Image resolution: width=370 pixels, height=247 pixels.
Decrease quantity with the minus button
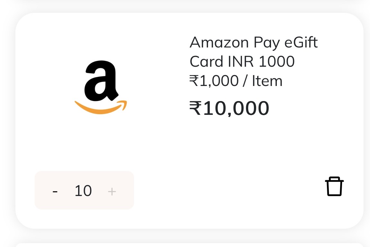[55, 191]
